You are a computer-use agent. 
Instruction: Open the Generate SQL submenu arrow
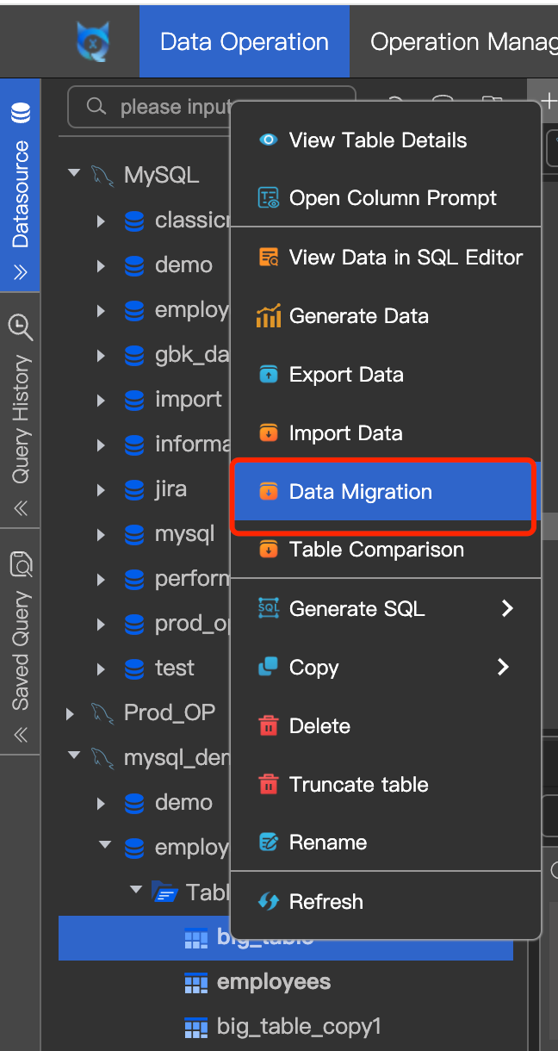coord(507,609)
